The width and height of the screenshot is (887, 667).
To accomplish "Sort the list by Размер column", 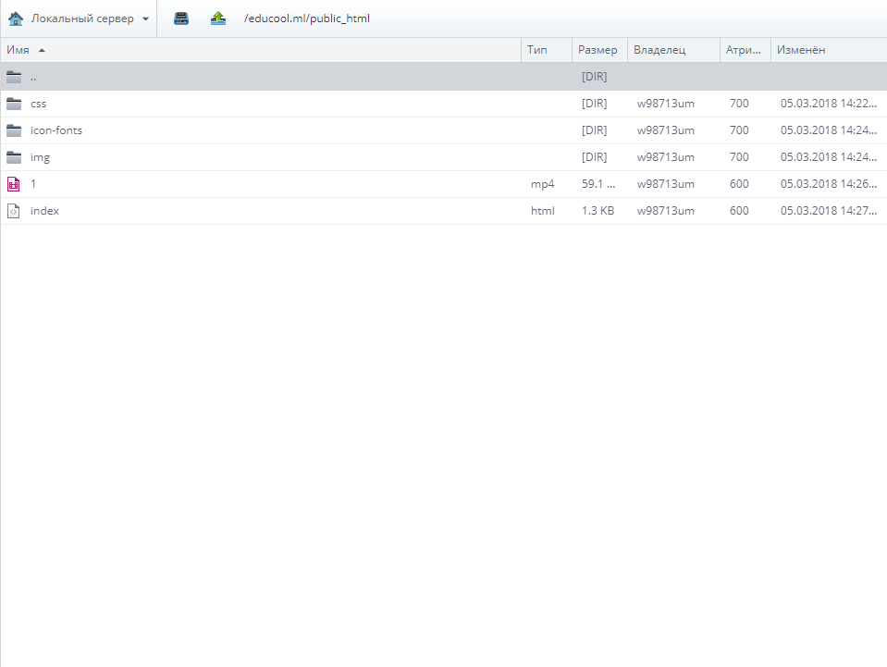I will [597, 50].
